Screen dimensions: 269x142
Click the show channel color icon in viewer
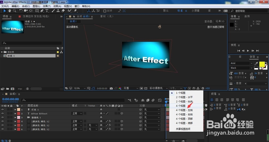coord(120,88)
